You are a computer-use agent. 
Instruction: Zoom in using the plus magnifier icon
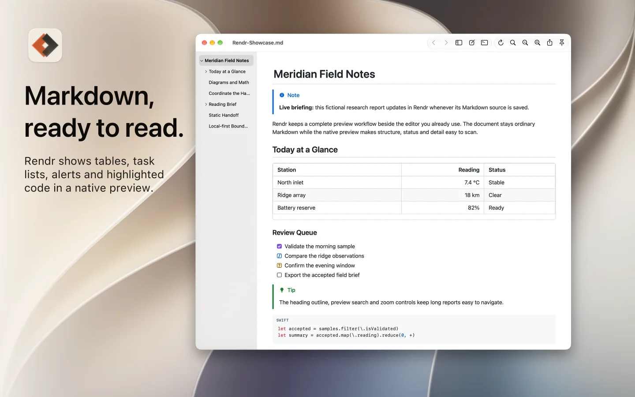(538, 43)
